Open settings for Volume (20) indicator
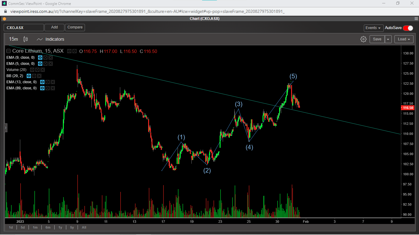 [x=37, y=70]
